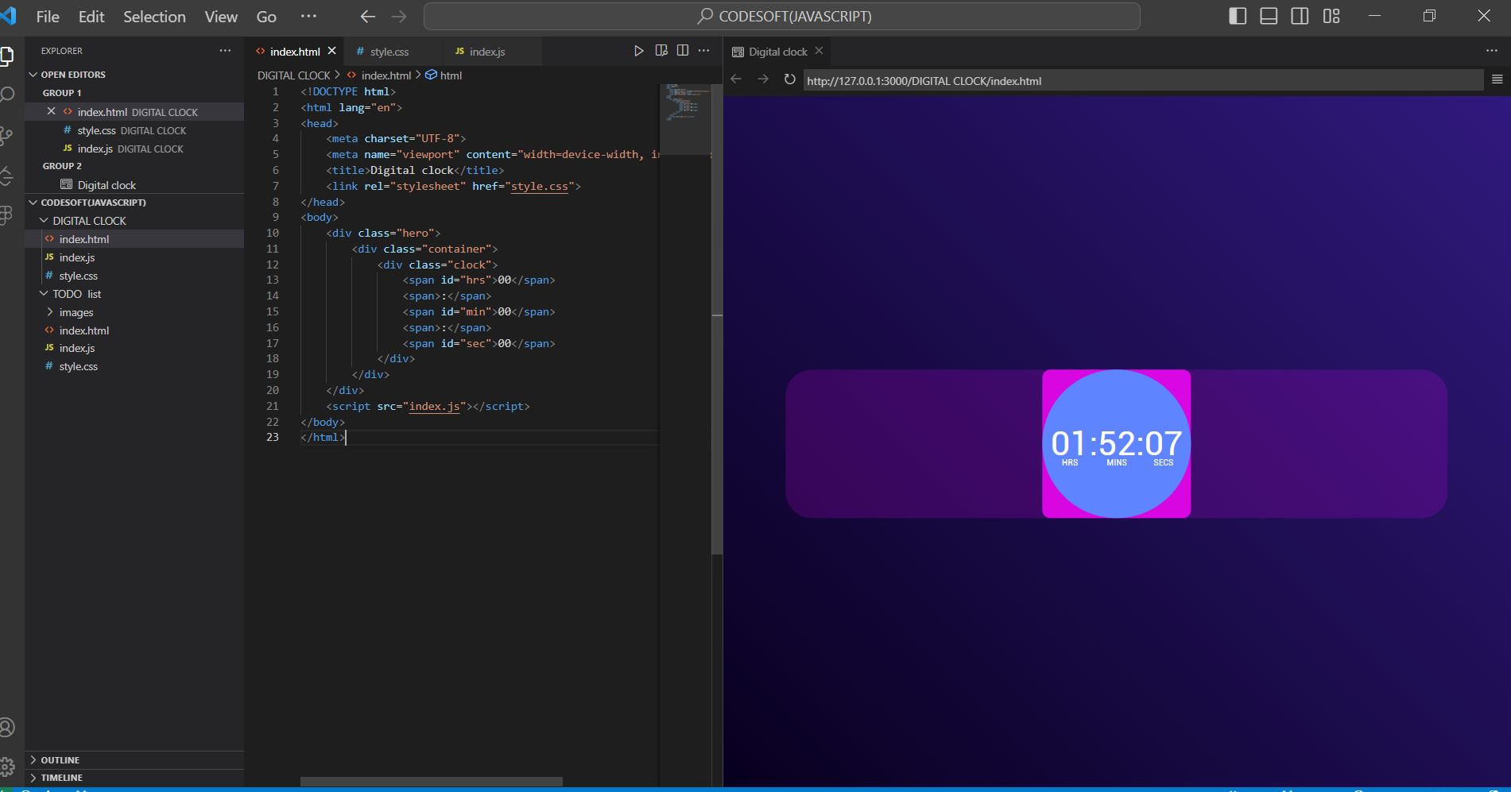
Task: Follow the index.js link on line 21
Action: pyautogui.click(x=434, y=406)
